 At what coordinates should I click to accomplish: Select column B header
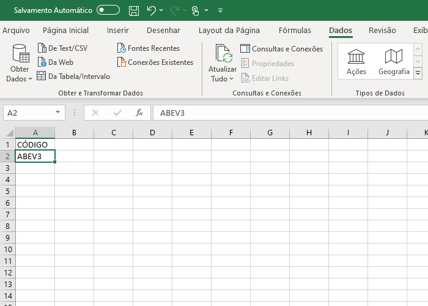pos(74,133)
